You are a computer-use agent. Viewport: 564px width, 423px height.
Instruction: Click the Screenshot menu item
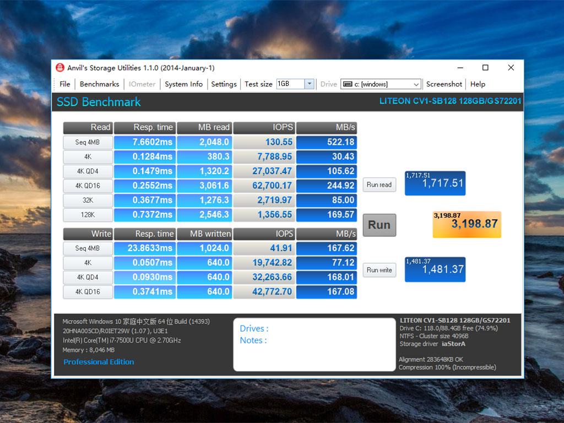pos(444,84)
